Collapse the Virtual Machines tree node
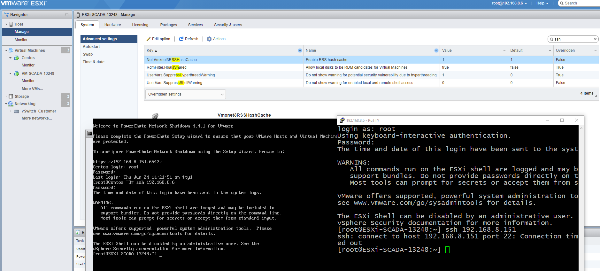The image size is (600, 271). click(6, 50)
